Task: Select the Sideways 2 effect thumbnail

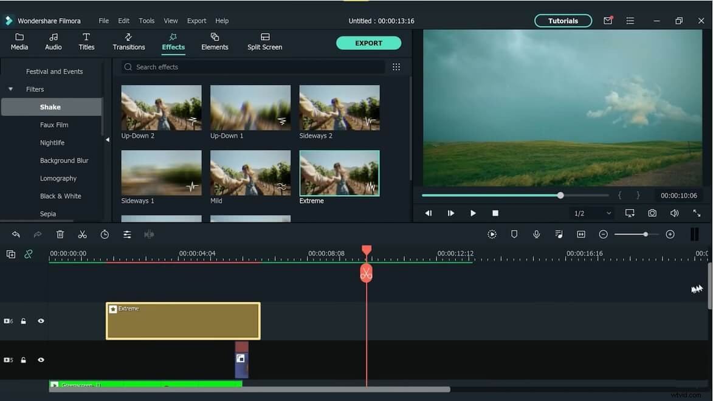Action: coord(339,108)
